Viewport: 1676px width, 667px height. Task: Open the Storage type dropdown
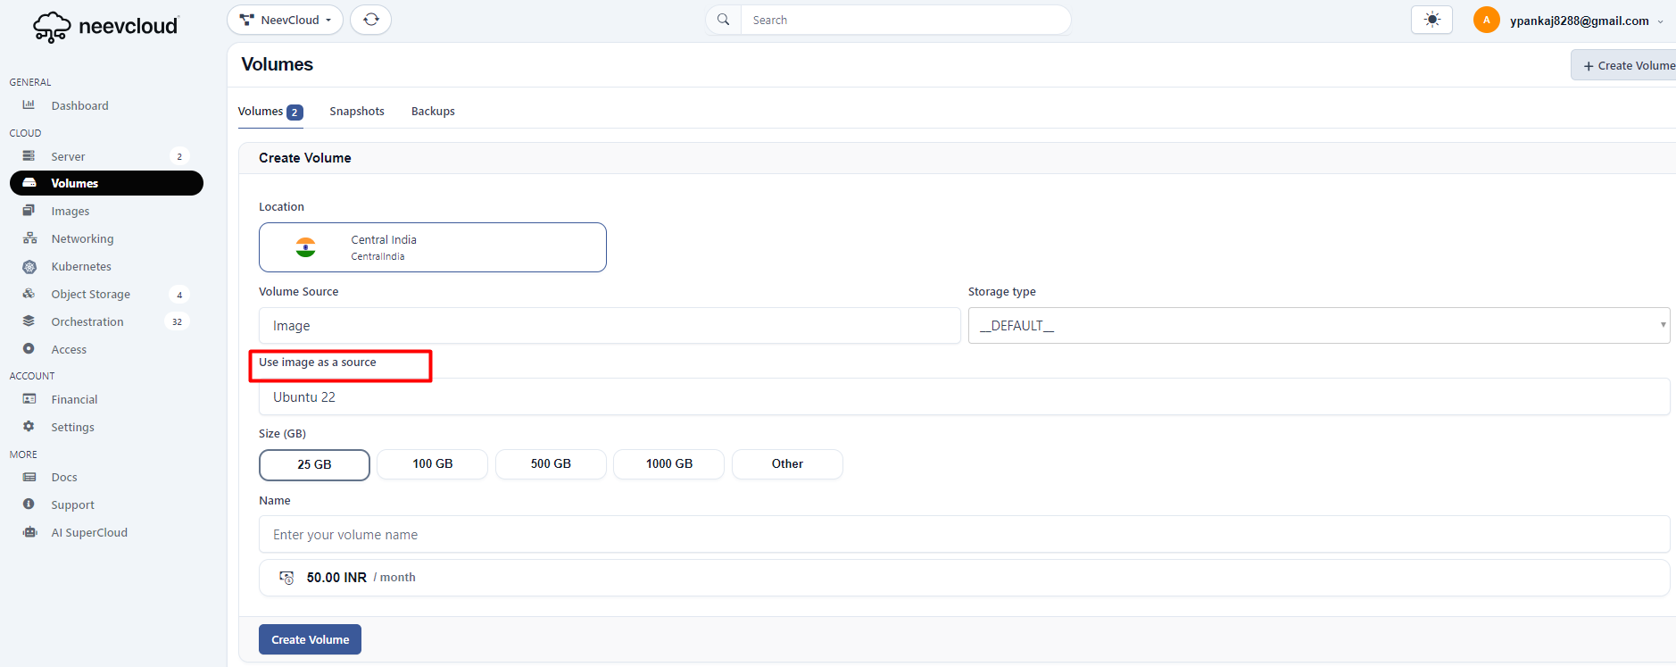coord(1318,326)
